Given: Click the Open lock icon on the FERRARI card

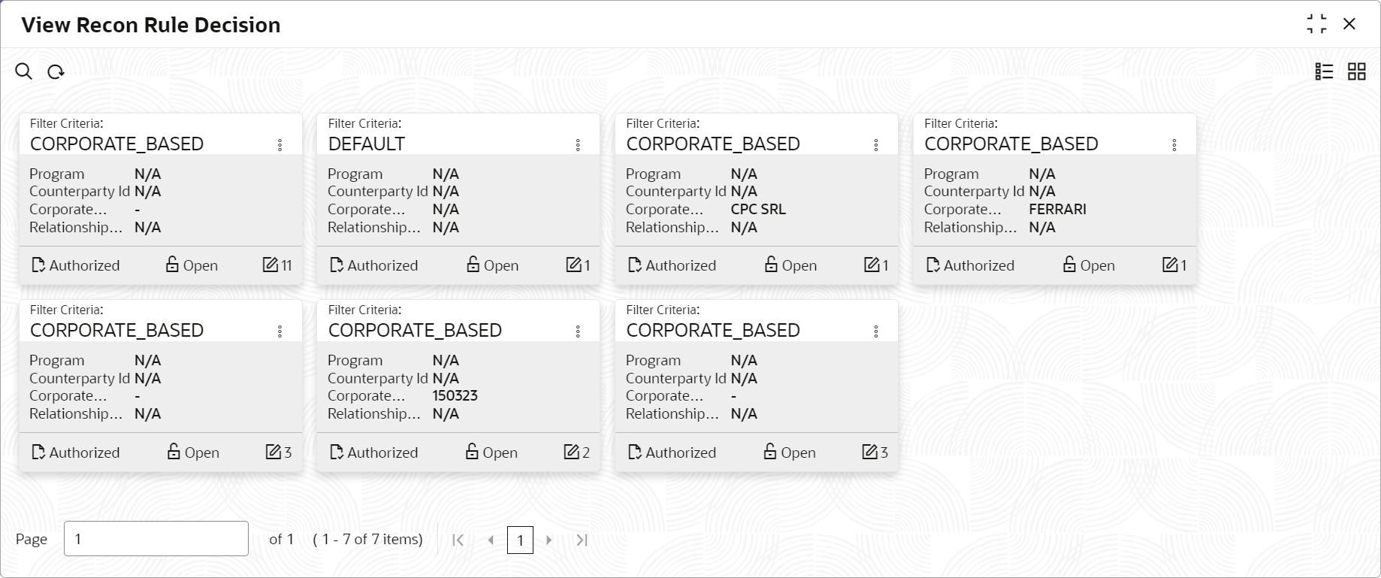Looking at the screenshot, I should 1069,265.
